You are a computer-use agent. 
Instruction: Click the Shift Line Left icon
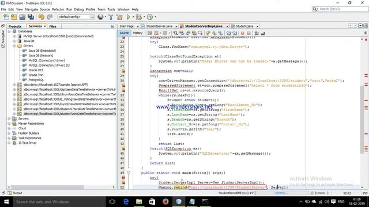coord(228,33)
